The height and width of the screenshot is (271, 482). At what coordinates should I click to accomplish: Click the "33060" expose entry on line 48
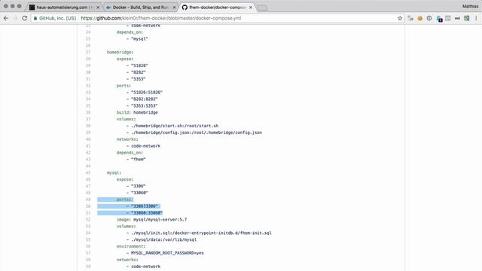click(x=139, y=193)
